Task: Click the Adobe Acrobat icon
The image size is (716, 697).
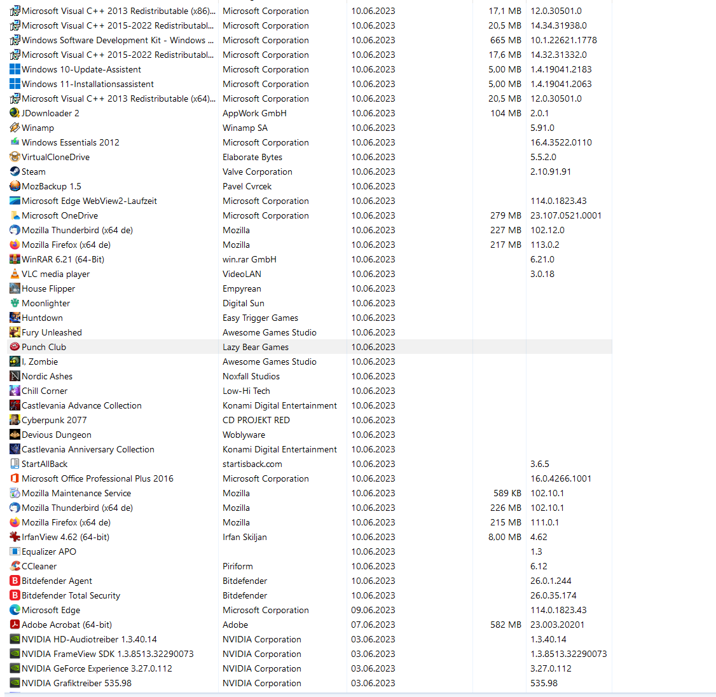Action: pos(15,623)
